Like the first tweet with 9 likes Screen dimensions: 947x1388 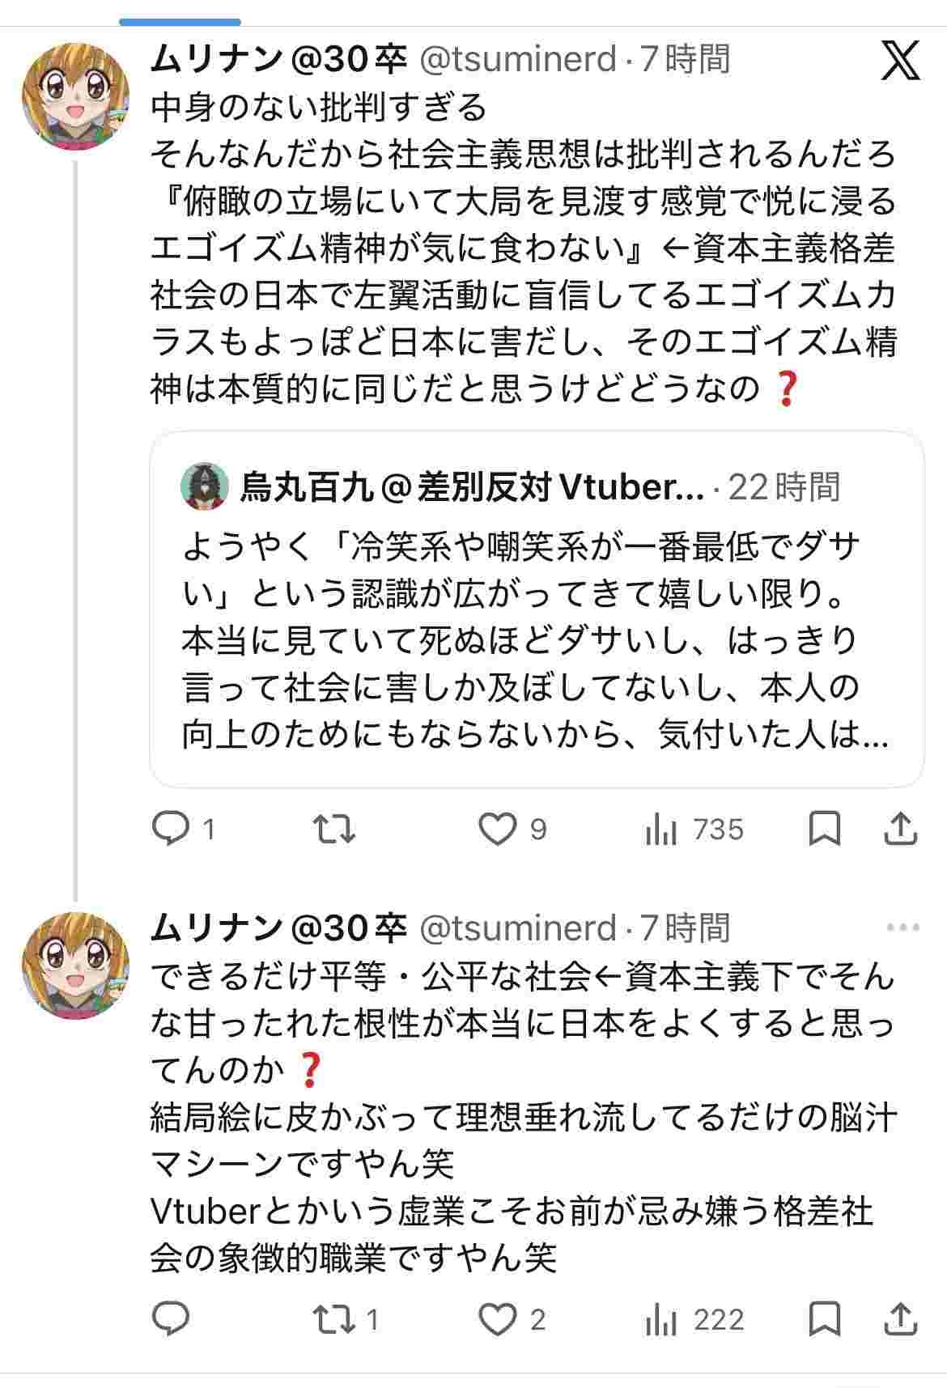click(x=497, y=830)
